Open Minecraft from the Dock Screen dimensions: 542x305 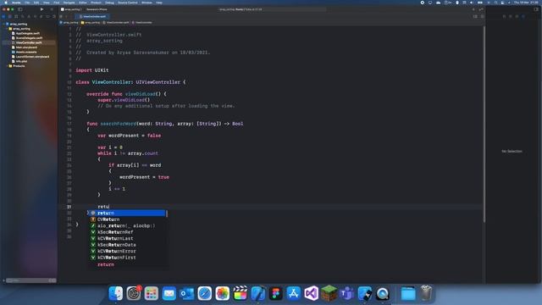tap(329, 294)
